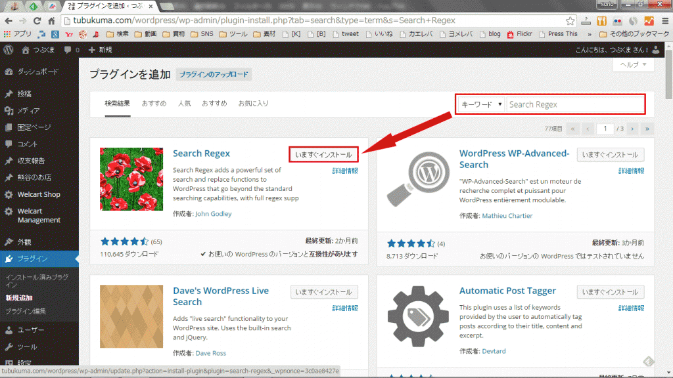
Task: Go to next results page arrow
Action: pos(631,129)
